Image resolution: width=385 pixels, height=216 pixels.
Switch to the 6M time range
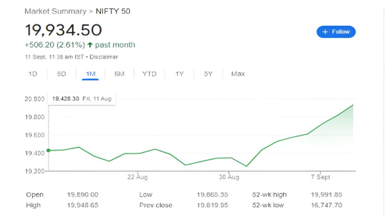click(119, 74)
